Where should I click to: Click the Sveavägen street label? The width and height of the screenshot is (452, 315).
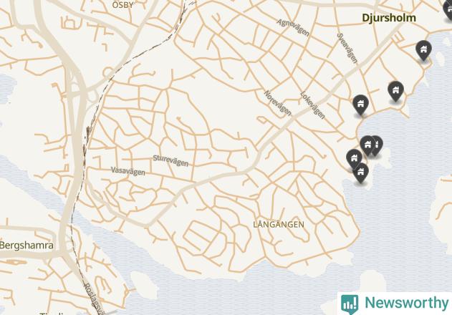347,48
